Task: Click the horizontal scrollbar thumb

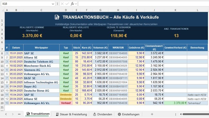Action: pos(196,114)
